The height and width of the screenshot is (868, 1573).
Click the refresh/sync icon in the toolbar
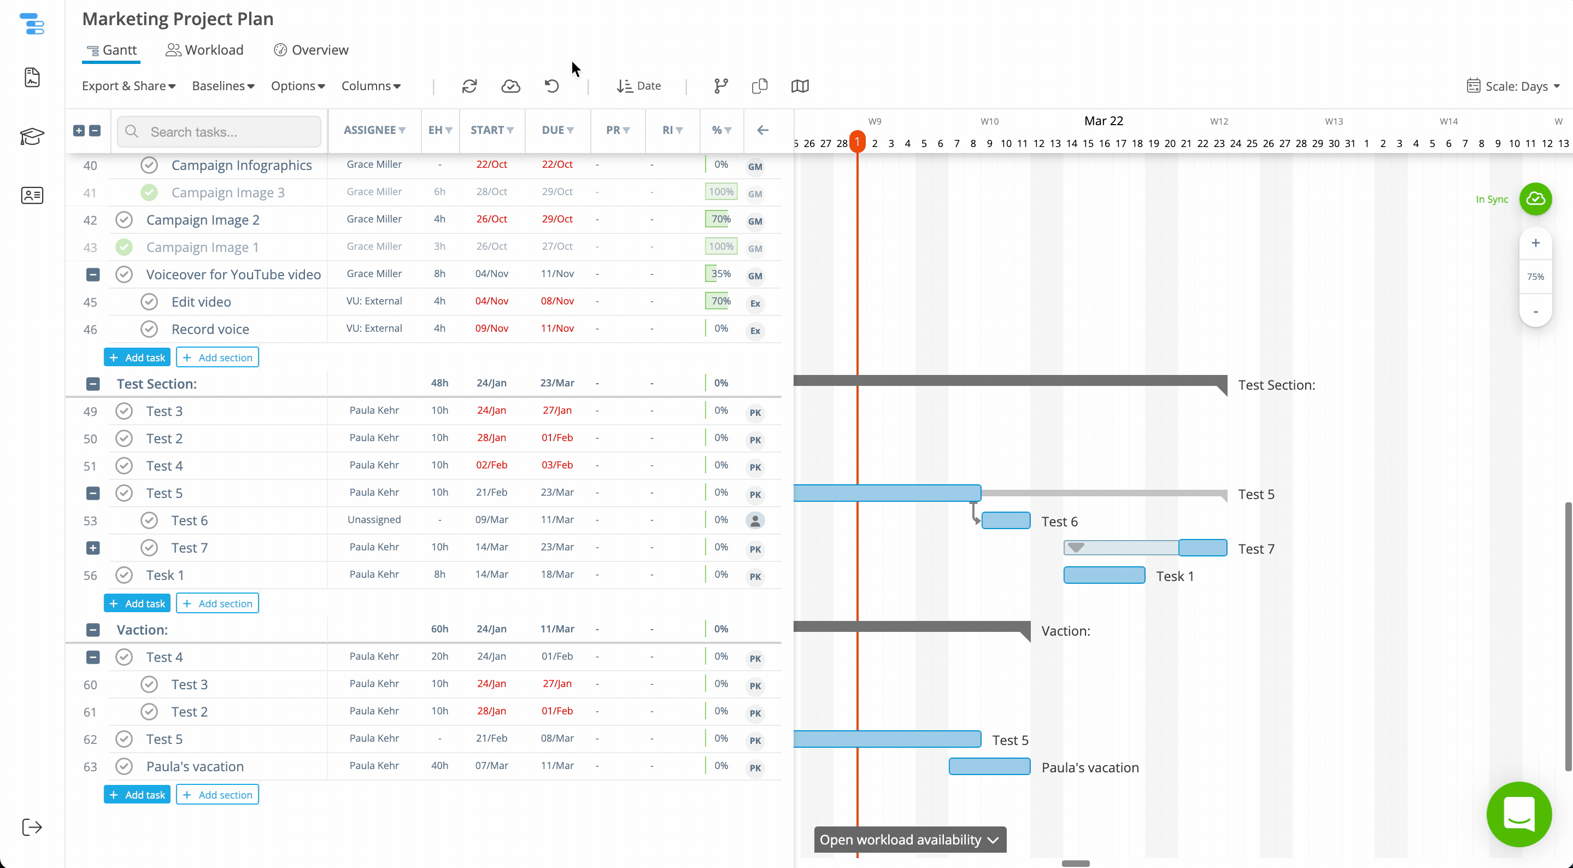coord(469,85)
